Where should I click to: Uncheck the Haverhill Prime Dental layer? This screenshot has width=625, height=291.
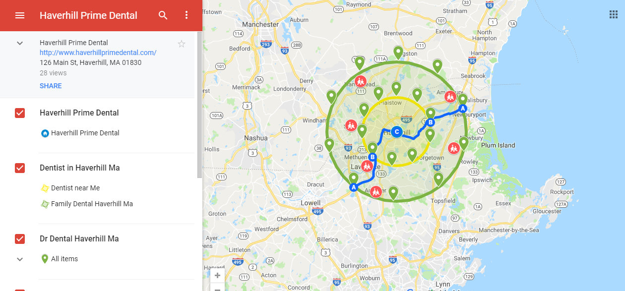[19, 113]
